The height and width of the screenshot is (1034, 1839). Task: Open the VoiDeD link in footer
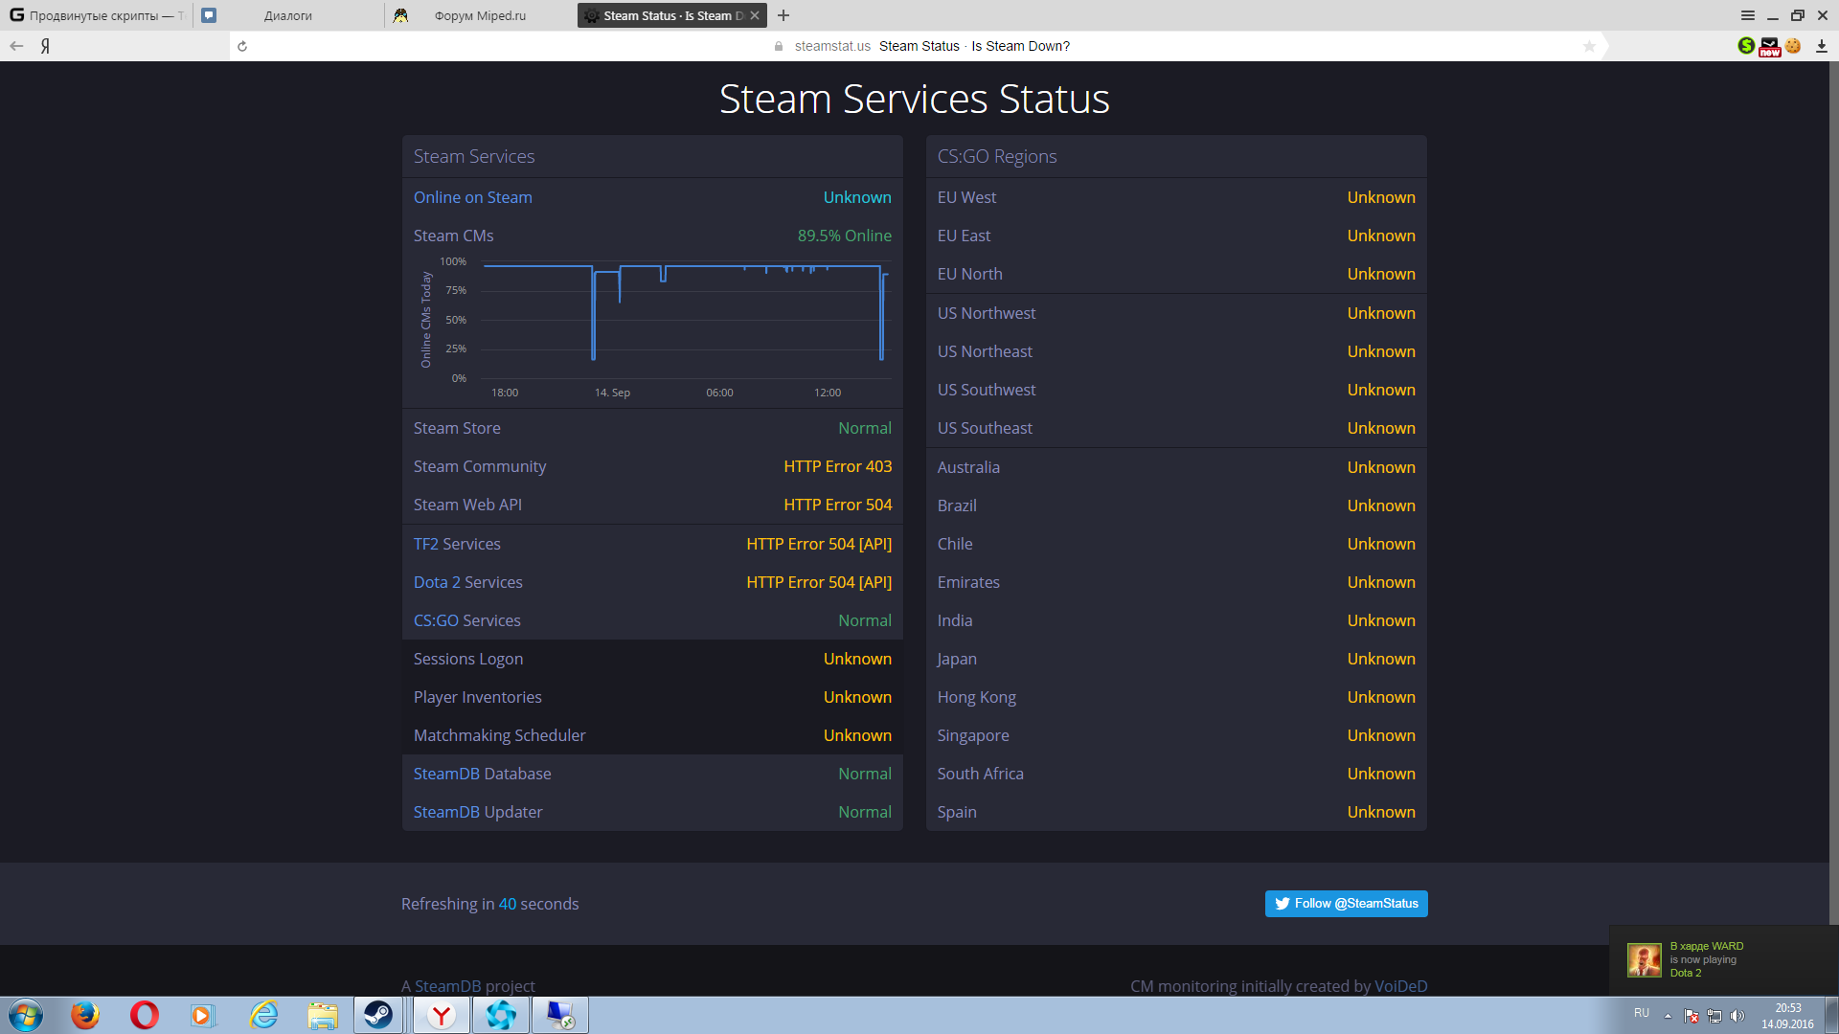tap(1400, 986)
